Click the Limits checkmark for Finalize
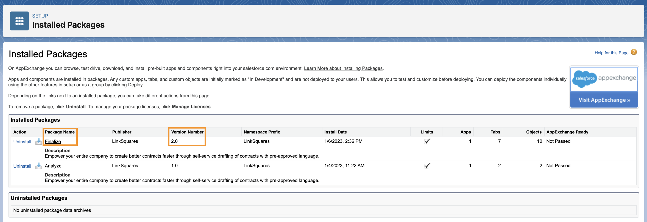647x222 pixels. 427,141
